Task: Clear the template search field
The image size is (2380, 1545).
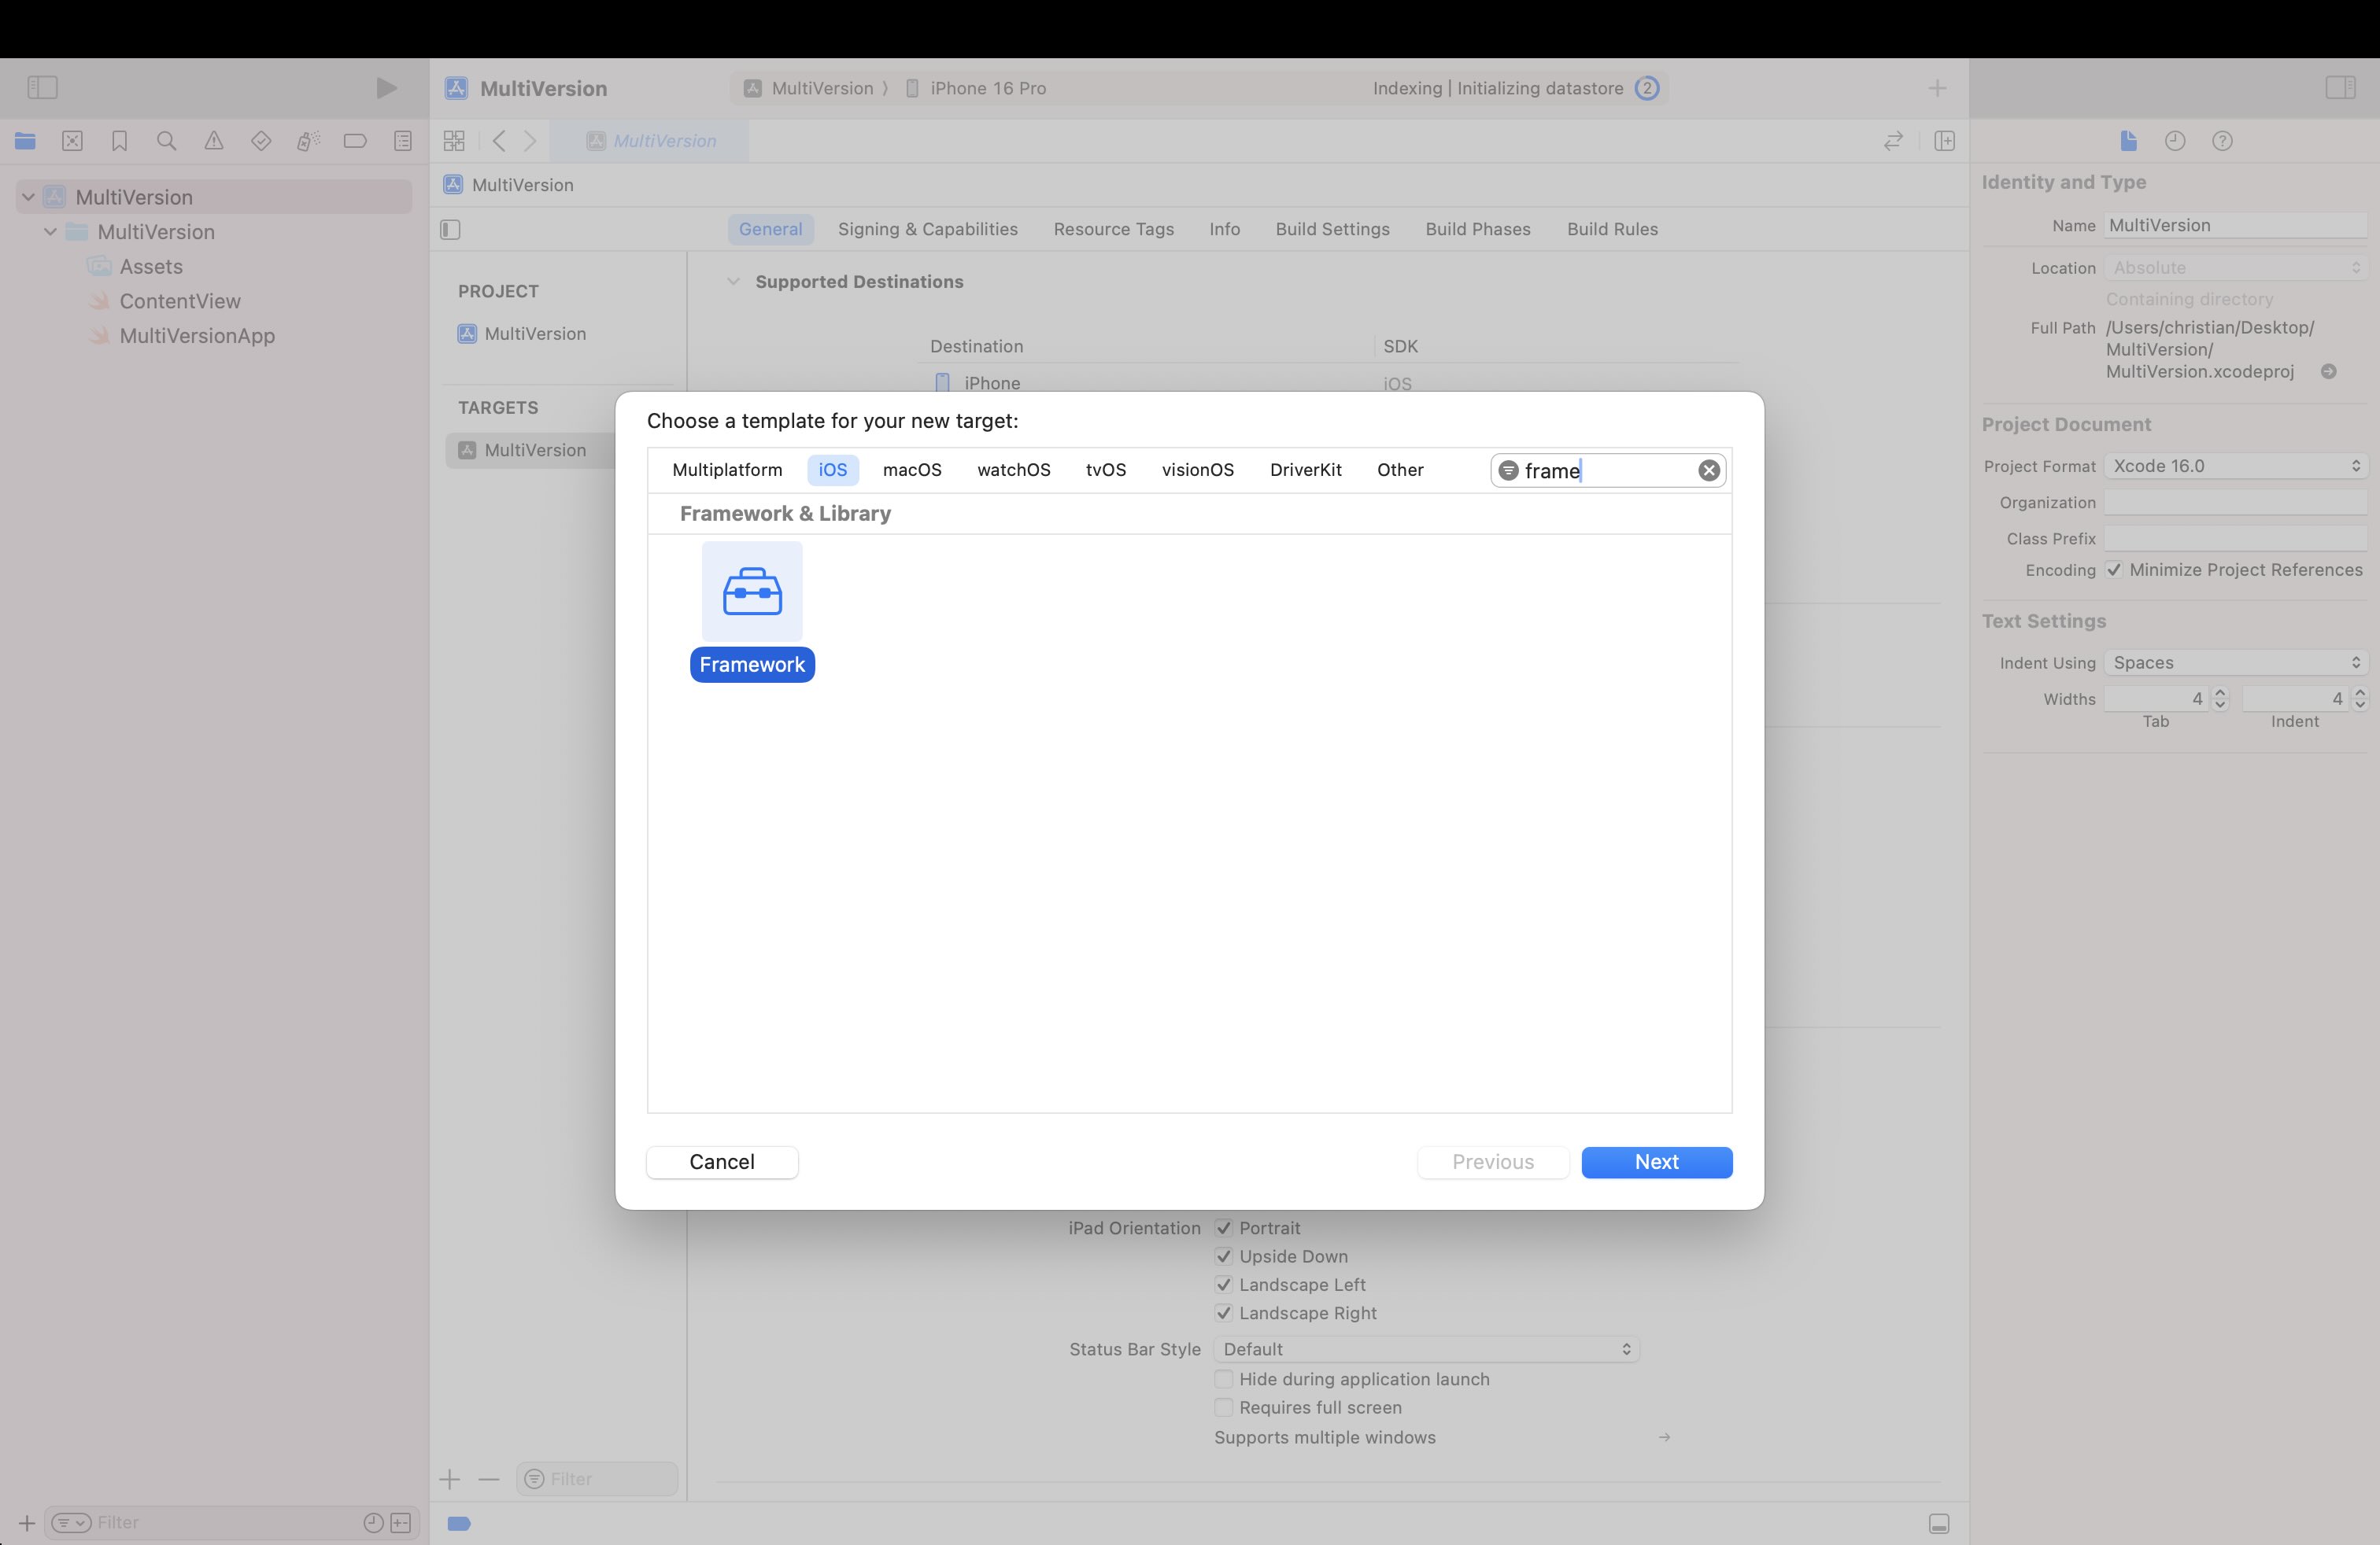Action: click(1709, 470)
